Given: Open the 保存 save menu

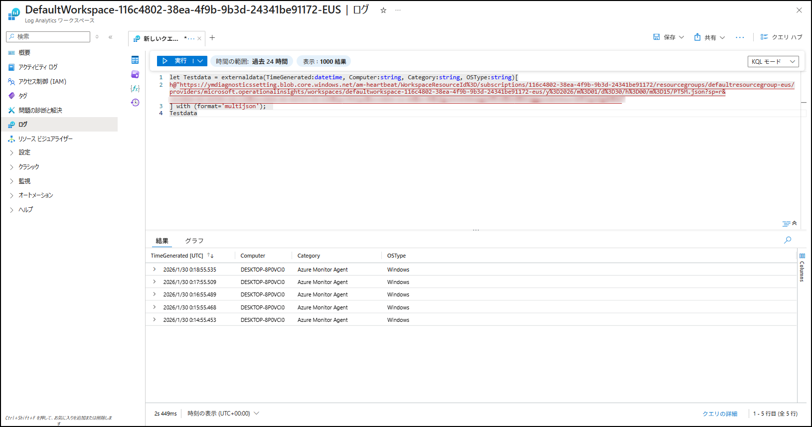Looking at the screenshot, I should (668, 37).
